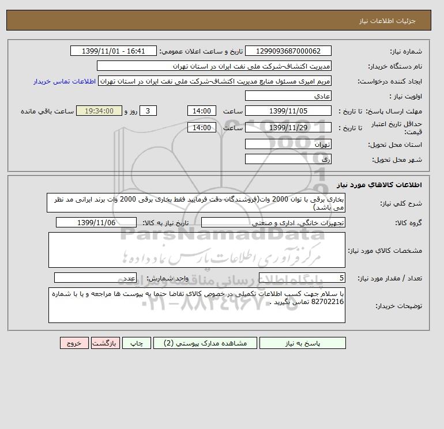Click the استان محل تحویل label
This screenshot has height=429, width=444.
(395, 145)
